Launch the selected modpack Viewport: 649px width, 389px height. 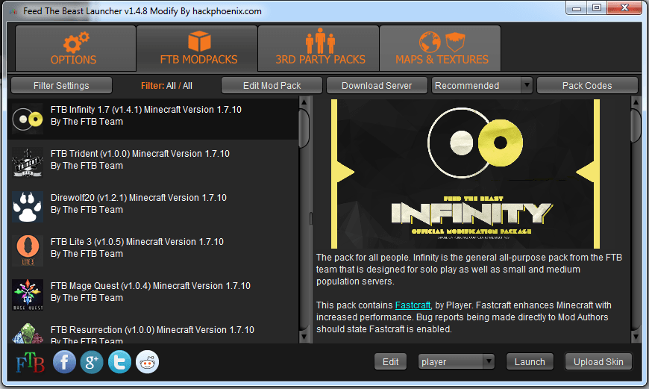530,361
